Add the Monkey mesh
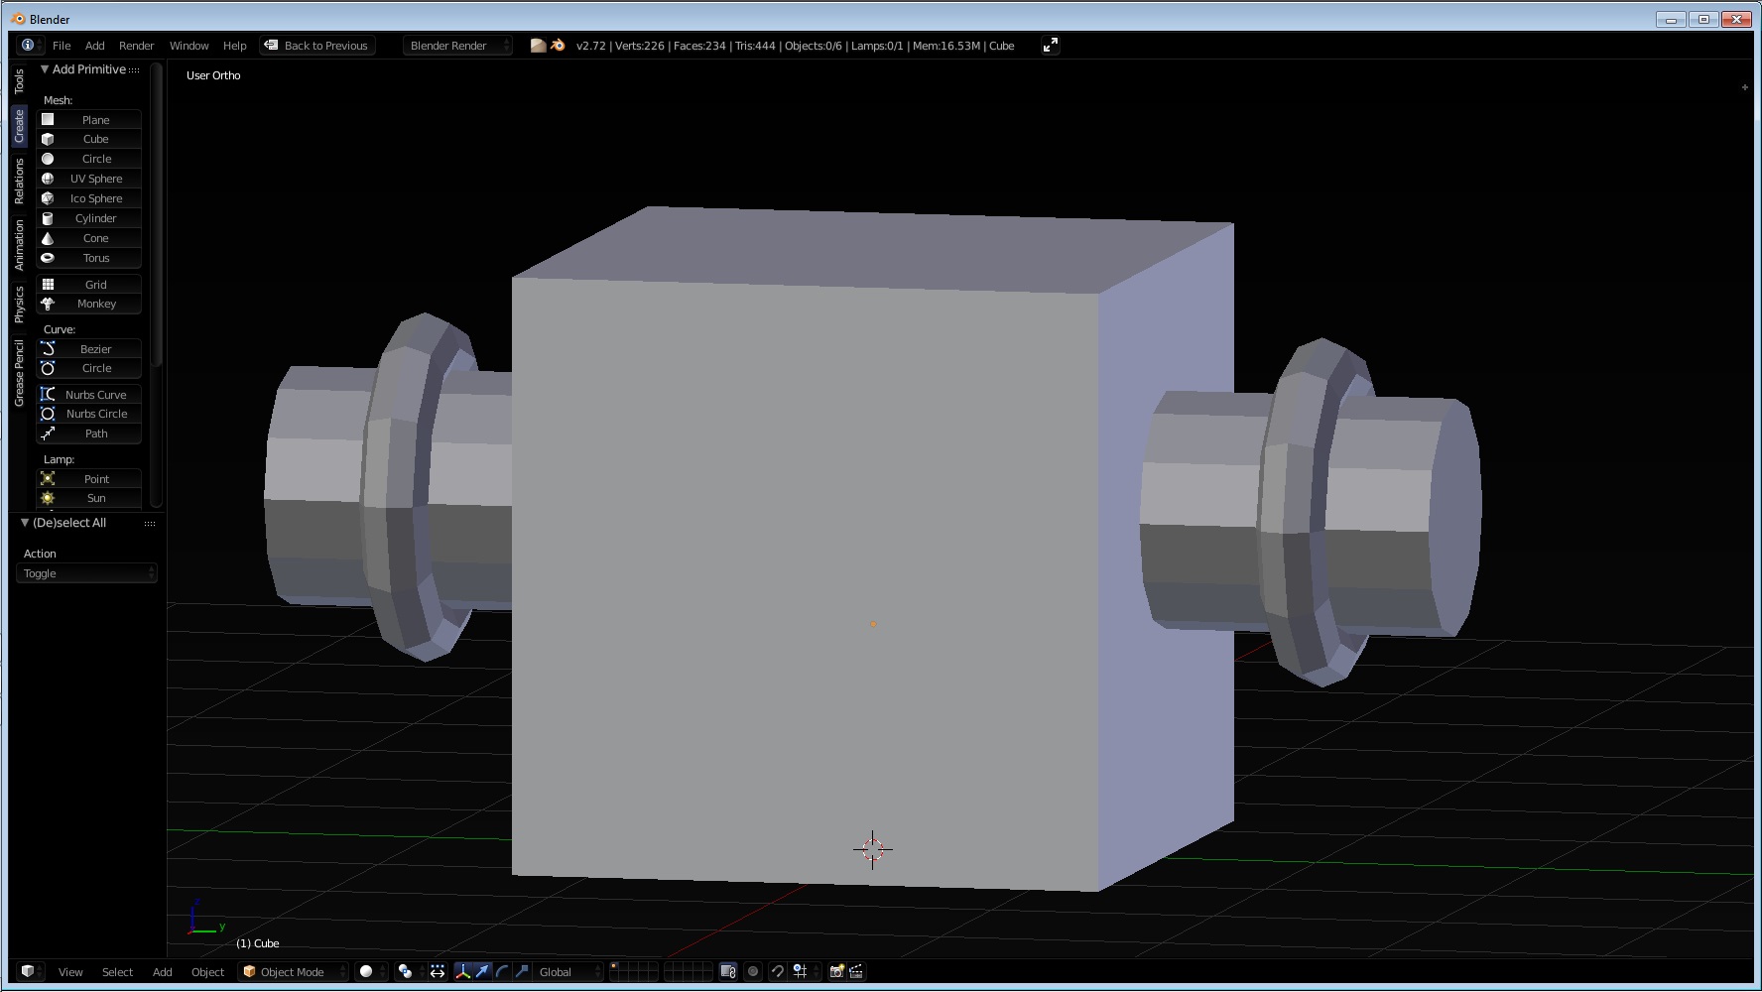1762x992 pixels. 89,304
